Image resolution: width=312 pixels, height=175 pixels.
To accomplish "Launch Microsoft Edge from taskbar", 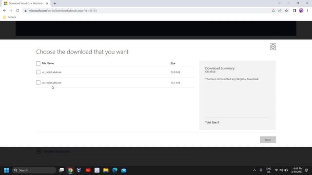I will tap(115, 170).
